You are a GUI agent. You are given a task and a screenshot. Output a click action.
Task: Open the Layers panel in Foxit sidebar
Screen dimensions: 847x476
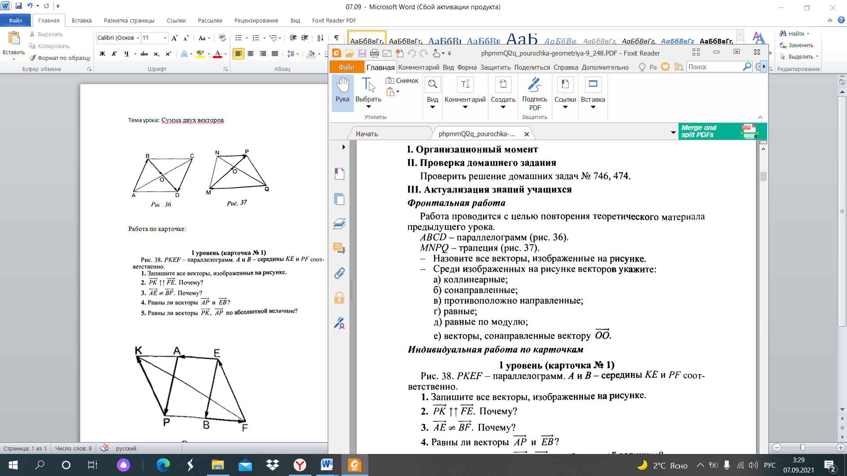339,223
